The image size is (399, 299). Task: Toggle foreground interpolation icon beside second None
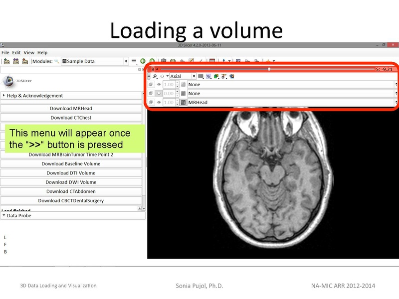[x=183, y=94]
